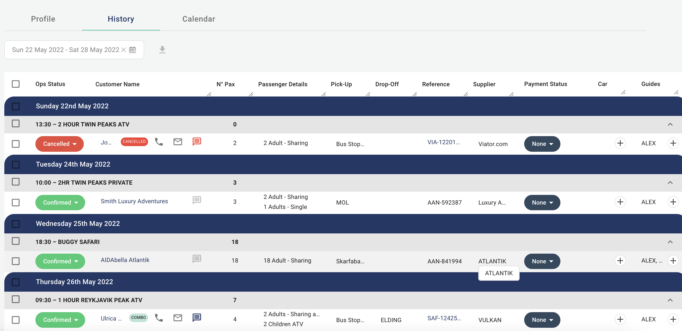Add car to VIA-12201 booking
Image resolution: width=682 pixels, height=331 pixels.
click(x=620, y=143)
